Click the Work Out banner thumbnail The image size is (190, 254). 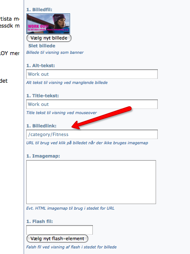click(x=48, y=24)
